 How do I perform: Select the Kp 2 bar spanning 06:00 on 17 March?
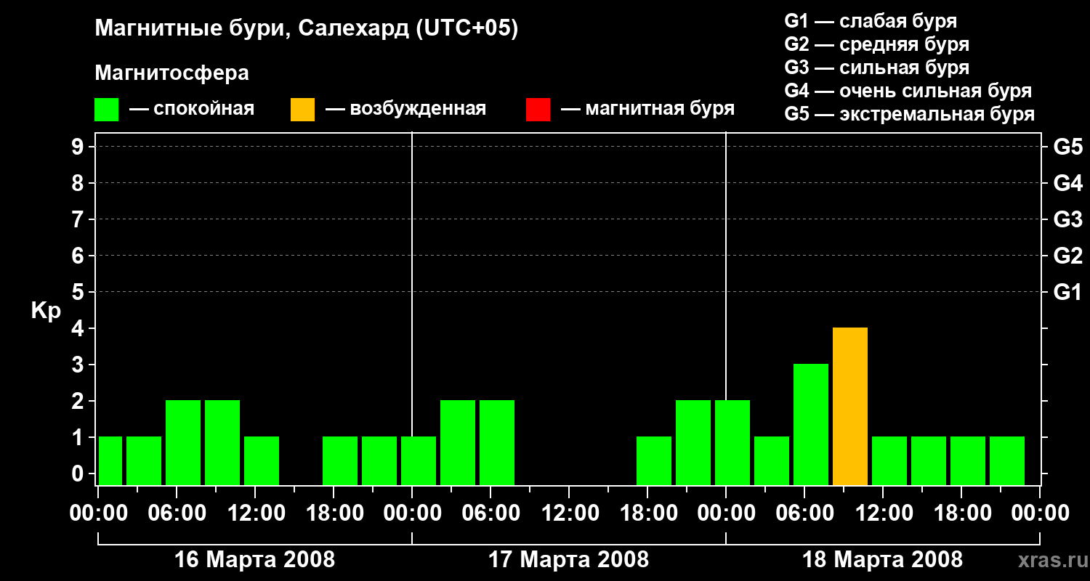[x=497, y=443]
